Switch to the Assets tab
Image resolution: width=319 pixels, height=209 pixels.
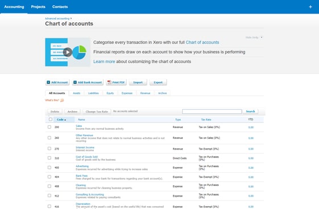point(77,93)
